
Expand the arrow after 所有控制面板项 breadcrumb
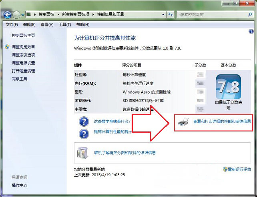click(93, 14)
